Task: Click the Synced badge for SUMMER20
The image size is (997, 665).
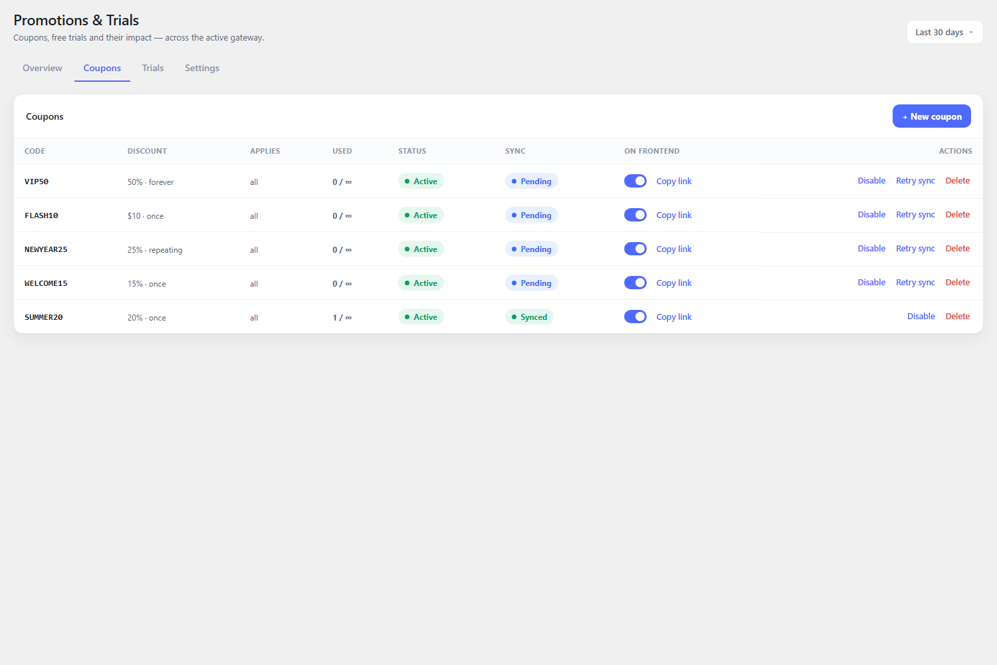Action: pyautogui.click(x=529, y=317)
